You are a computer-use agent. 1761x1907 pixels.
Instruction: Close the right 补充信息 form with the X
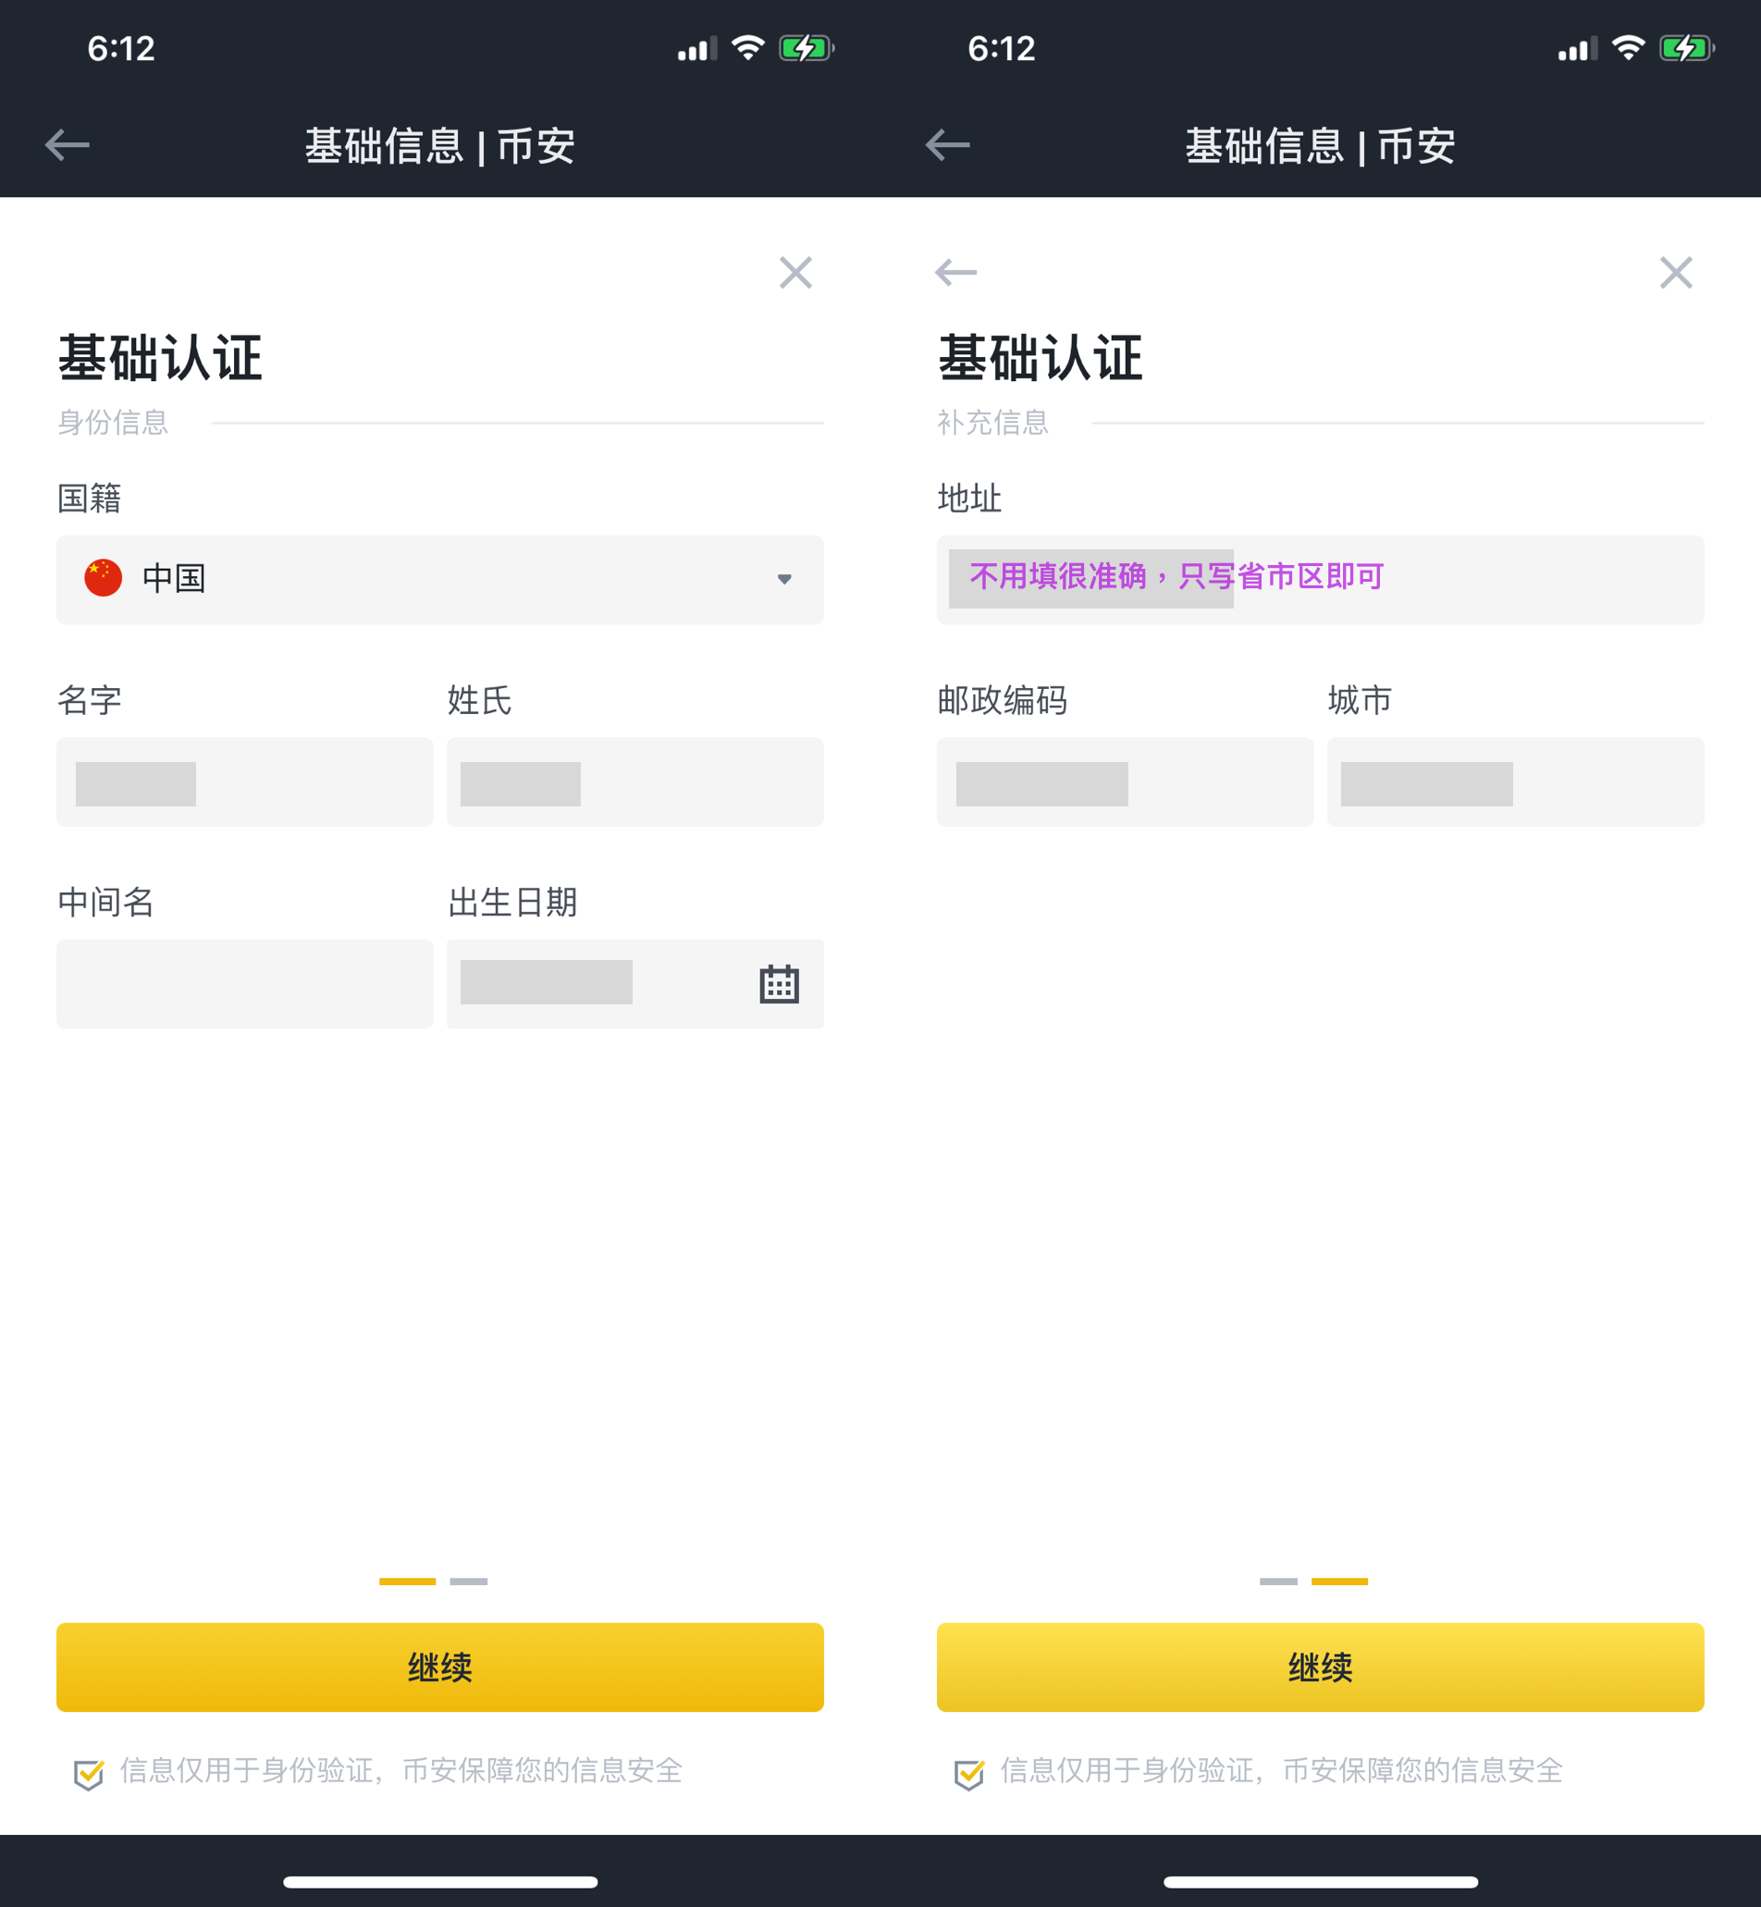click(x=1676, y=274)
